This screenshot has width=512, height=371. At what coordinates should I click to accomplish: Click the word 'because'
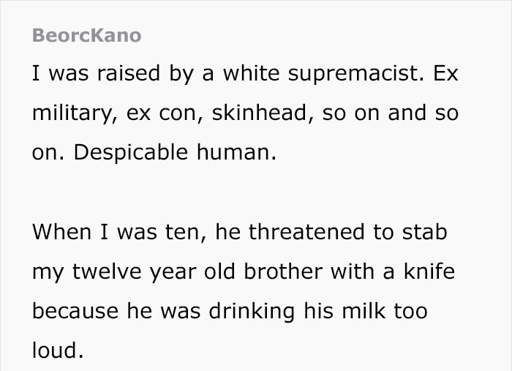point(75,311)
